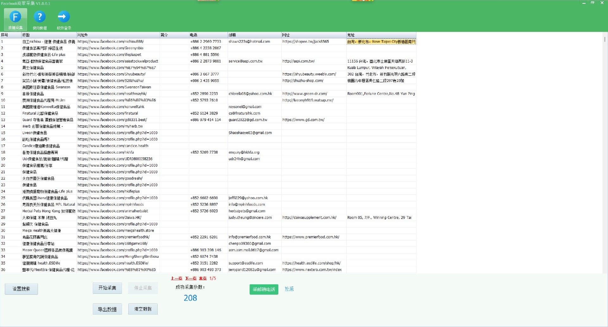Select email service@aspi.com.tw
The height and width of the screenshot is (327, 608).
[254, 61]
